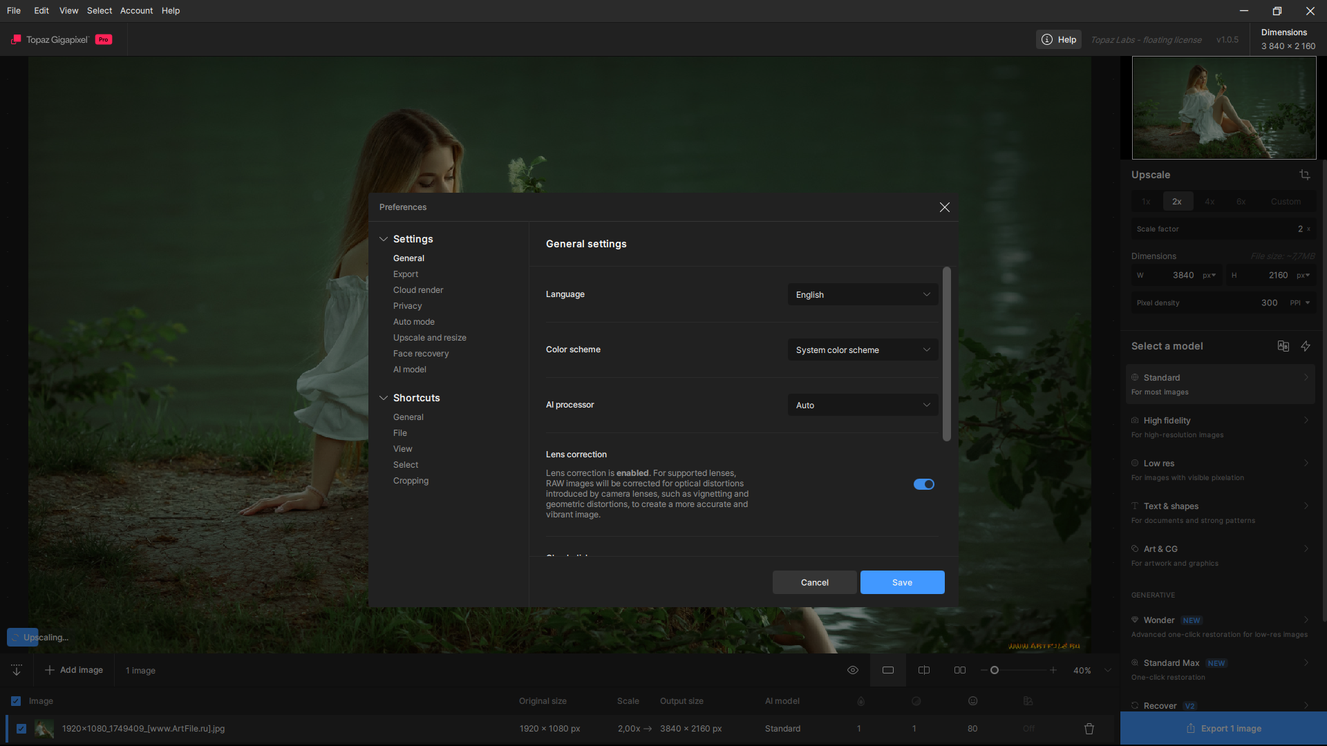Open the Language dropdown
The height and width of the screenshot is (746, 1327).
862,295
